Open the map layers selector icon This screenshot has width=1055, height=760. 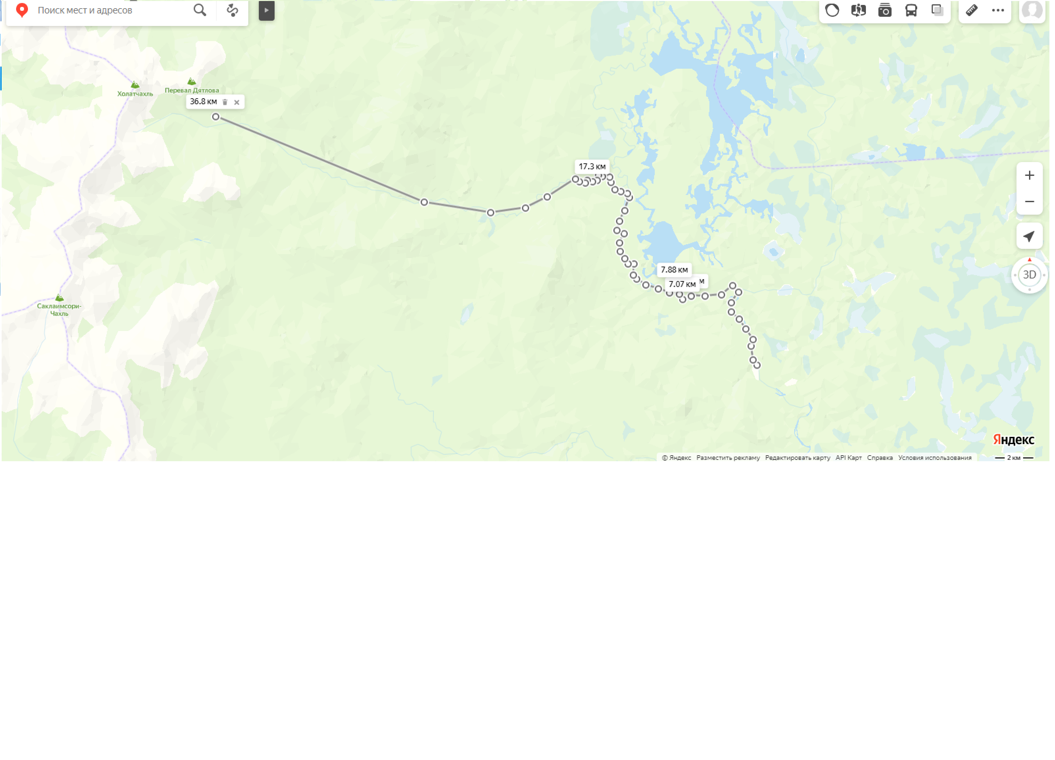click(938, 10)
